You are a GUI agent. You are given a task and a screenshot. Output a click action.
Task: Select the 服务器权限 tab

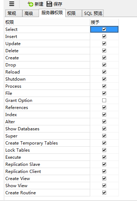(x=52, y=13)
